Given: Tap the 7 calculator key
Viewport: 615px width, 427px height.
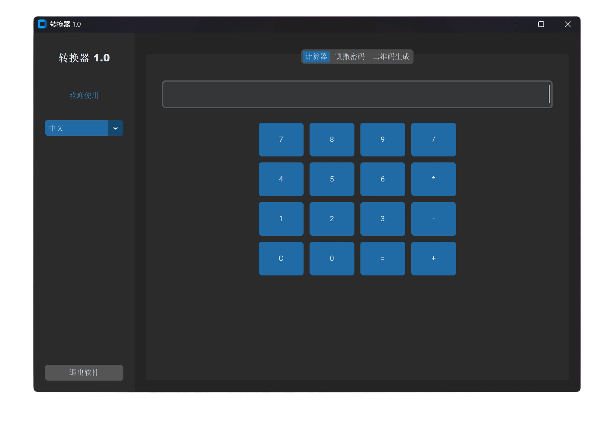Looking at the screenshot, I should click(x=281, y=140).
